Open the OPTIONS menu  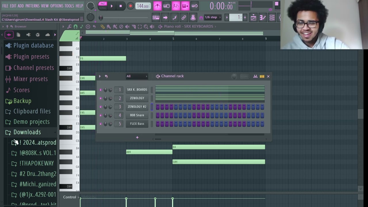(x=57, y=6)
